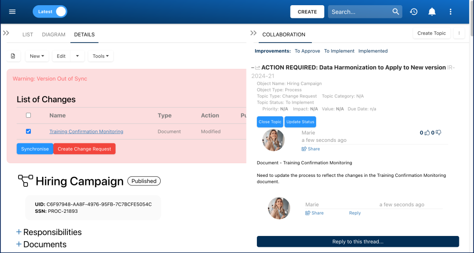
Task: Check the select-all checkbox in changes header
Action: click(x=28, y=115)
